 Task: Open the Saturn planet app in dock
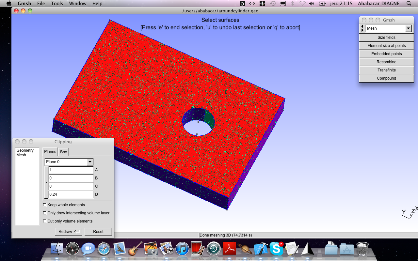click(x=245, y=249)
